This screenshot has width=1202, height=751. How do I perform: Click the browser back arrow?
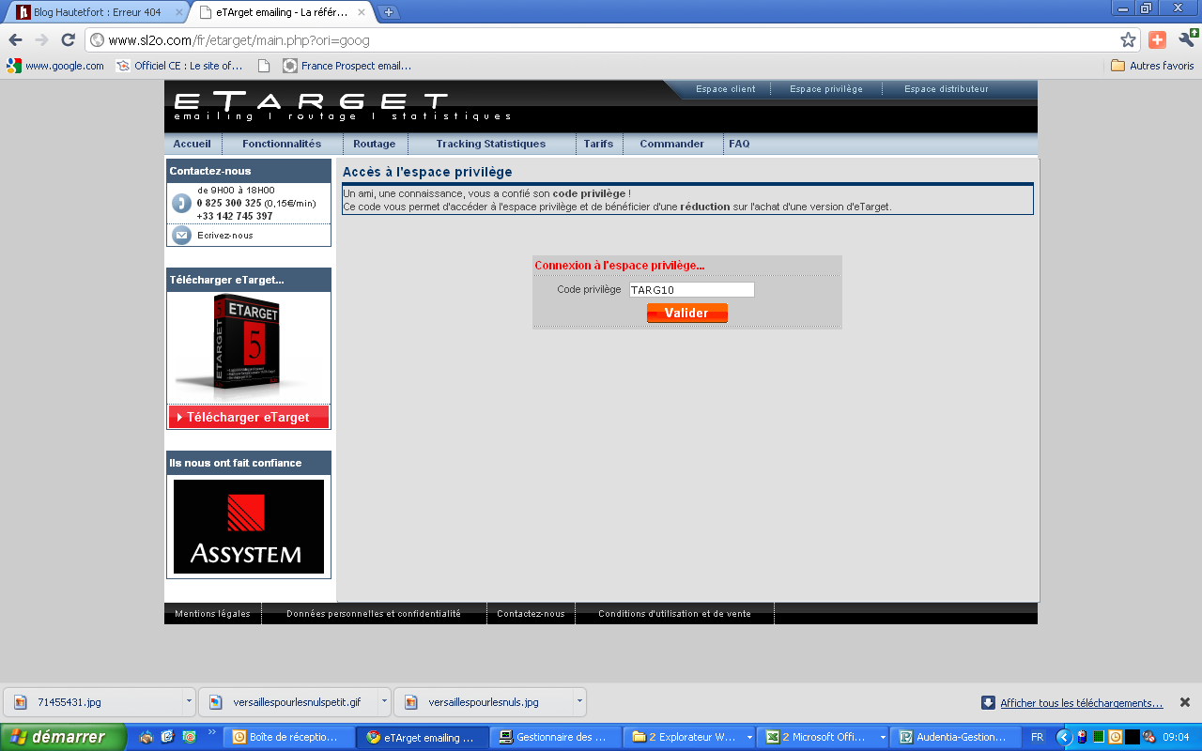15,39
